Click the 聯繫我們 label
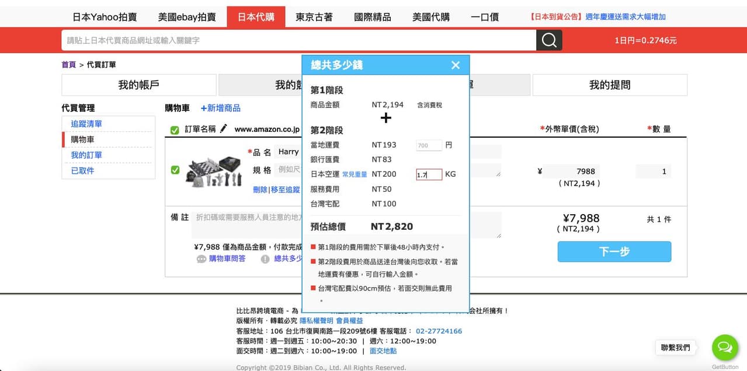This screenshot has height=371, width=747. click(x=675, y=347)
